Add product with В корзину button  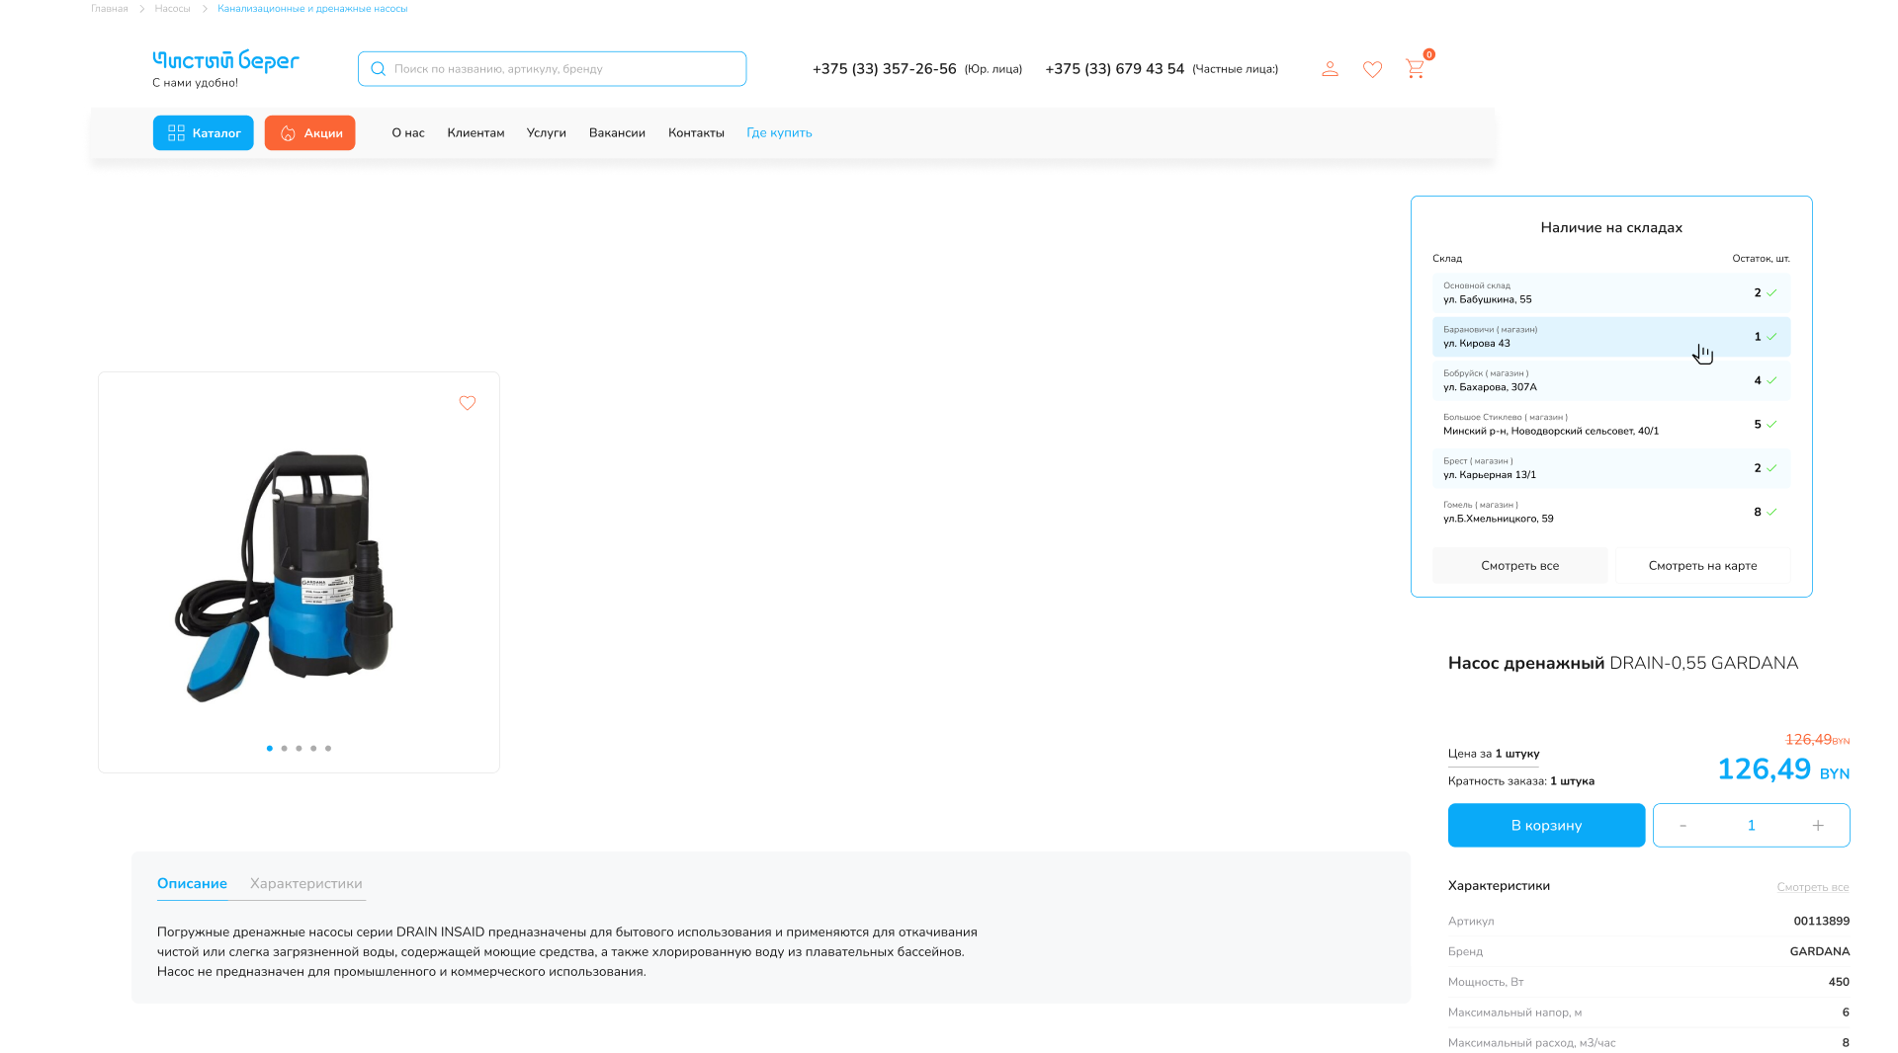[x=1546, y=826]
